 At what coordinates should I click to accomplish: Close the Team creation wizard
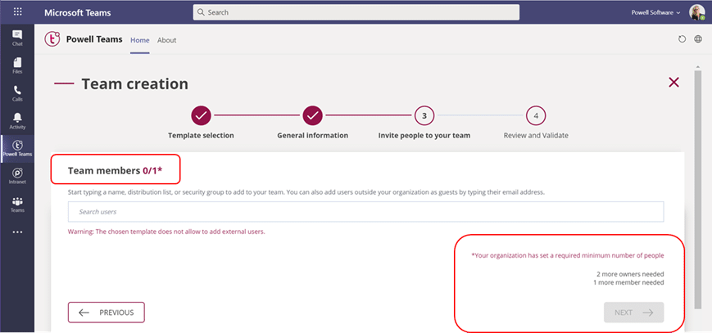[673, 83]
